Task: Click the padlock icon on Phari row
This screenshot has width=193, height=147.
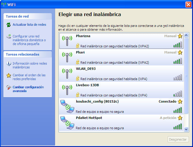Action: tap(77, 62)
